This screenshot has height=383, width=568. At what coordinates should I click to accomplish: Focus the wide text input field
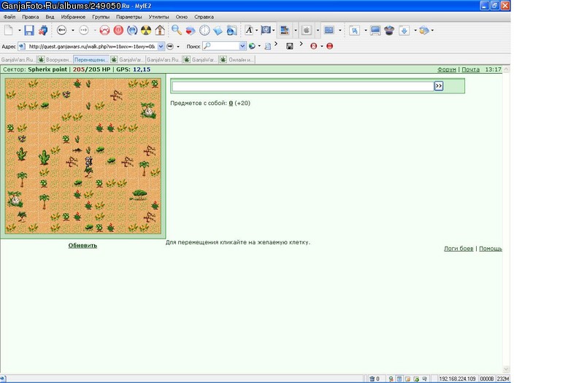coord(303,86)
